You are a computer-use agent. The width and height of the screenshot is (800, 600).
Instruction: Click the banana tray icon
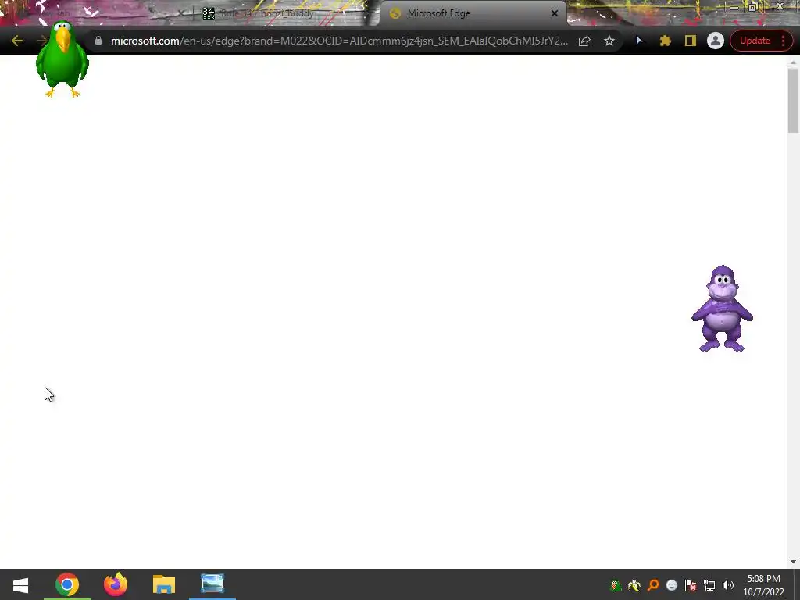(634, 585)
